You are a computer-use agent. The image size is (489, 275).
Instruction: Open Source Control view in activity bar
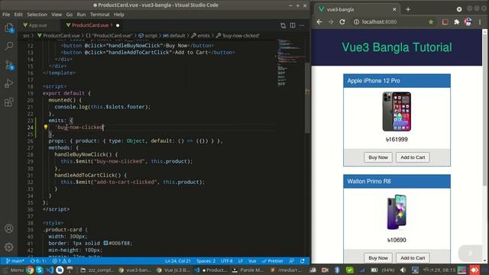click(x=9, y=65)
